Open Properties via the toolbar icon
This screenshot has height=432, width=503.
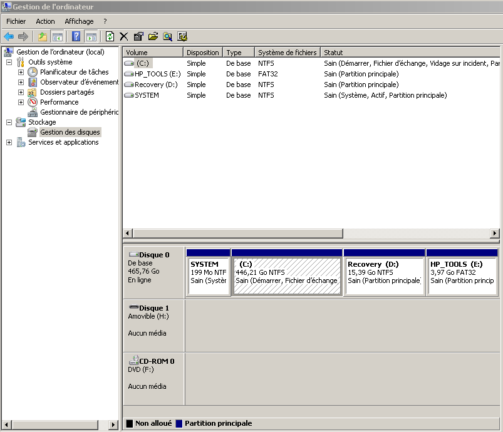tap(138, 36)
